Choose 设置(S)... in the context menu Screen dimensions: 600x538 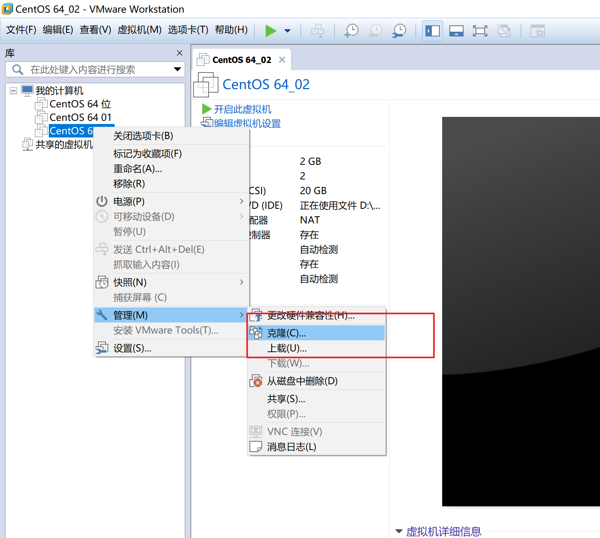pos(172,348)
